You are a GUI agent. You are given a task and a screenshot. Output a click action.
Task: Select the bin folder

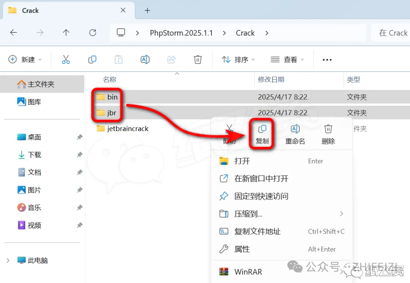[x=112, y=97]
